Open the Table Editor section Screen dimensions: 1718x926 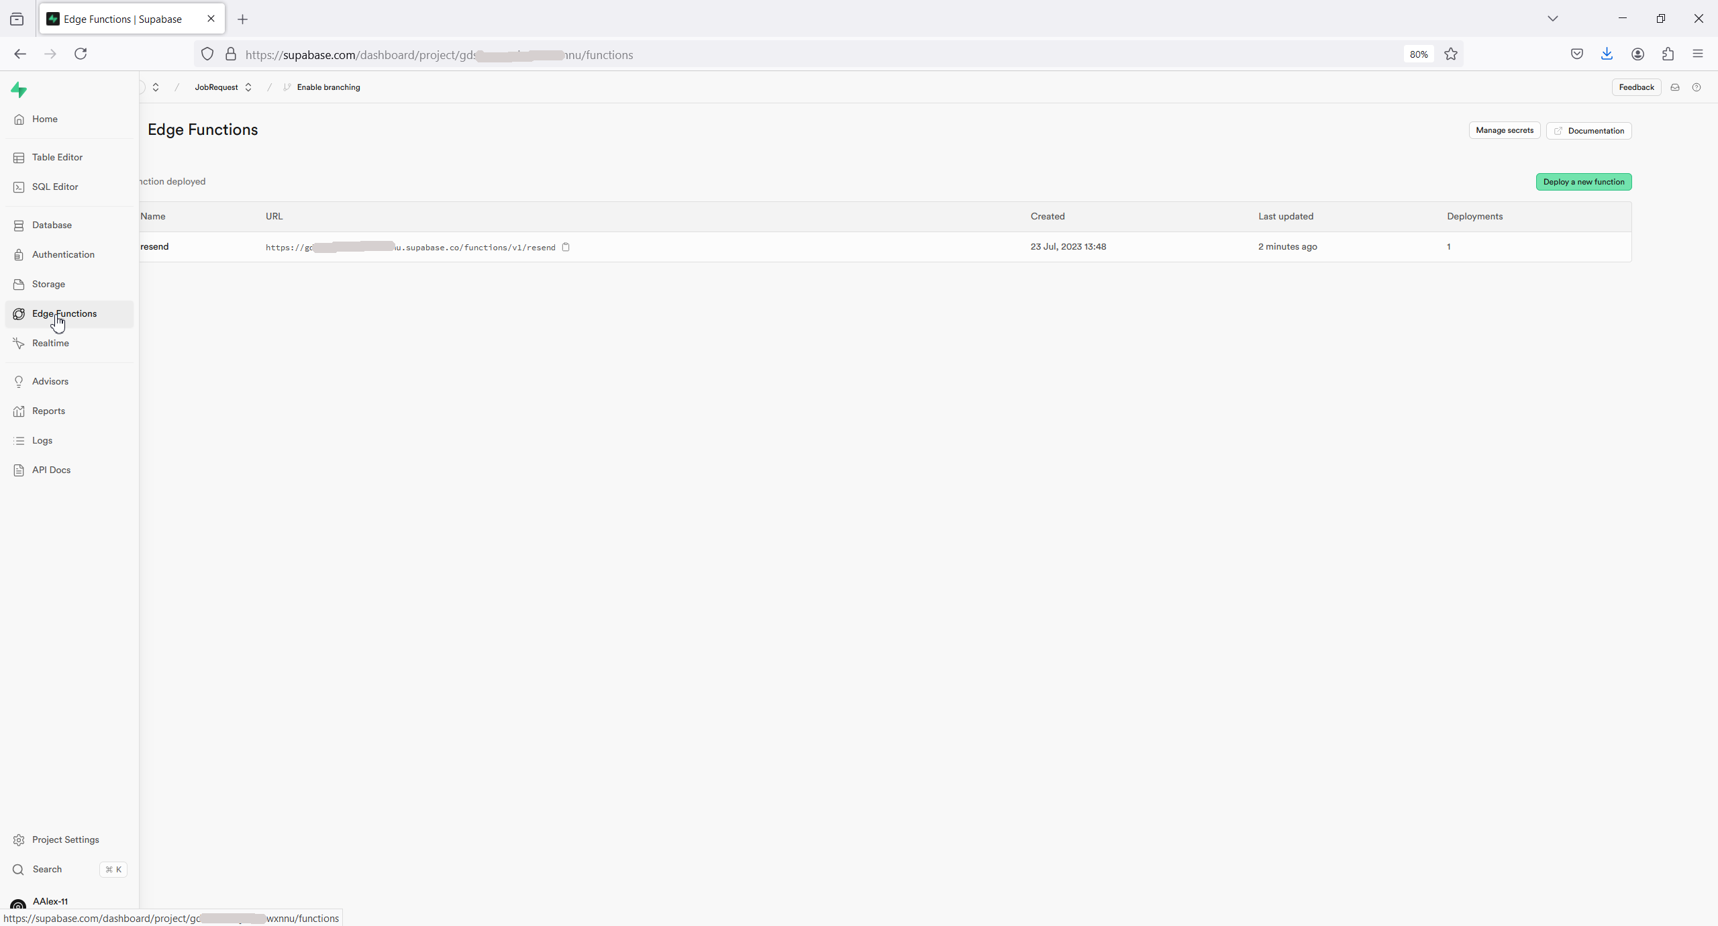pos(57,157)
